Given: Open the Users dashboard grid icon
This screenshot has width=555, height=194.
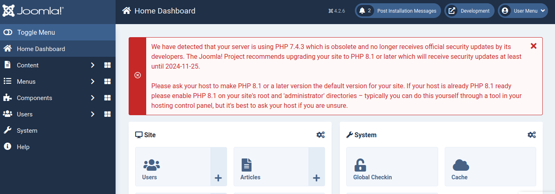Looking at the screenshot, I should (107, 114).
